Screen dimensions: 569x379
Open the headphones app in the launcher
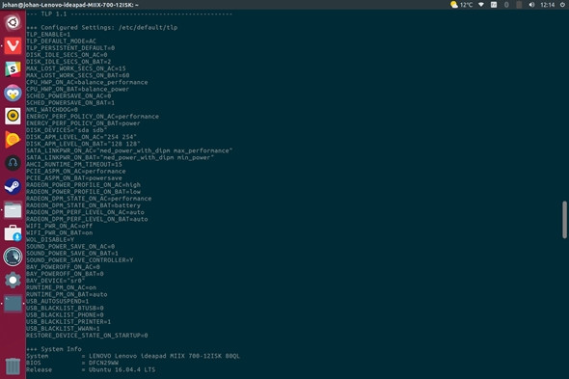[x=13, y=163]
